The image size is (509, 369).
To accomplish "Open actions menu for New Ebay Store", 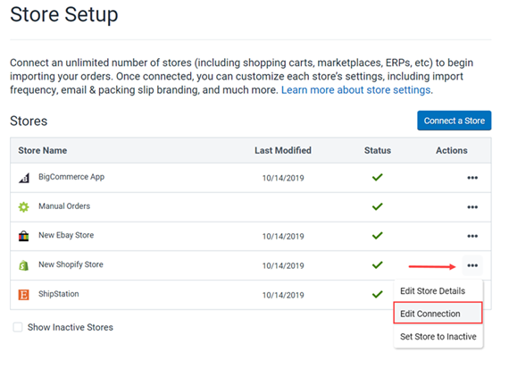I will click(472, 236).
